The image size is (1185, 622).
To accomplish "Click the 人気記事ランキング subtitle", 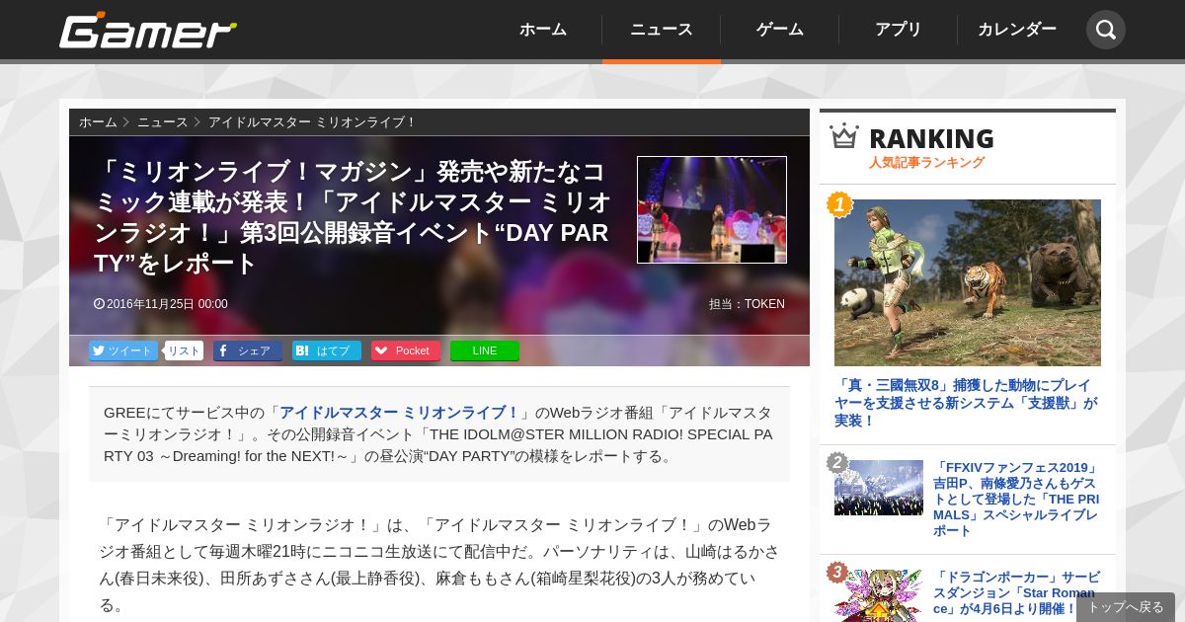I will [926, 163].
